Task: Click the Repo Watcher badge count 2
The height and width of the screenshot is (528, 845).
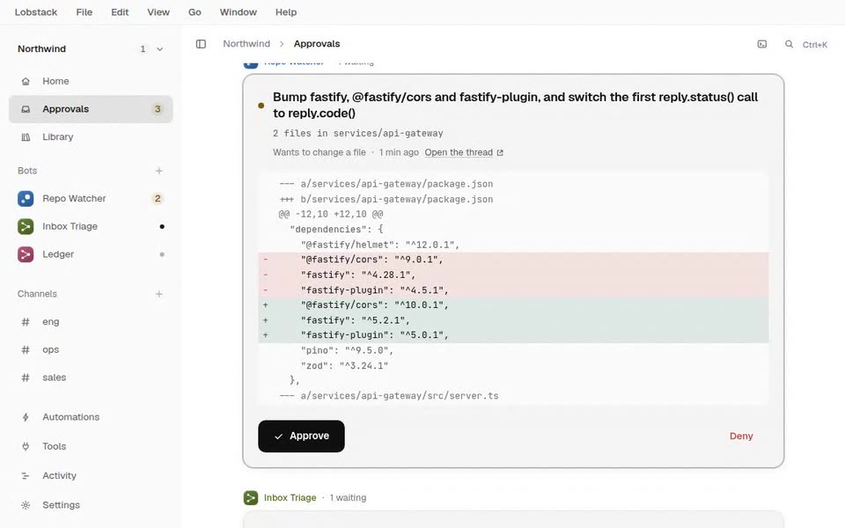Action: 158,199
